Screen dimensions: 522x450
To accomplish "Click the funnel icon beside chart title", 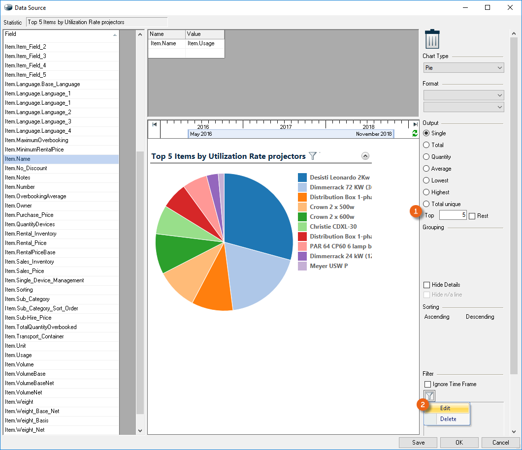I will pyautogui.click(x=313, y=156).
